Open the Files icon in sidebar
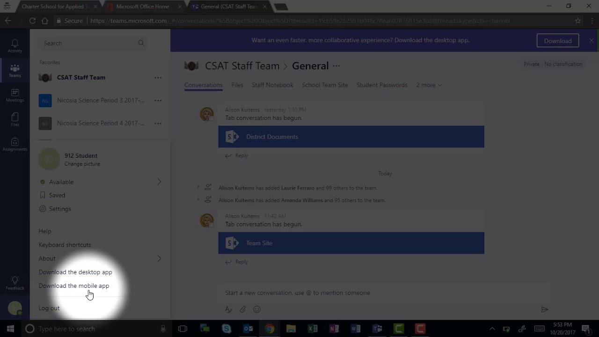 pyautogui.click(x=15, y=119)
